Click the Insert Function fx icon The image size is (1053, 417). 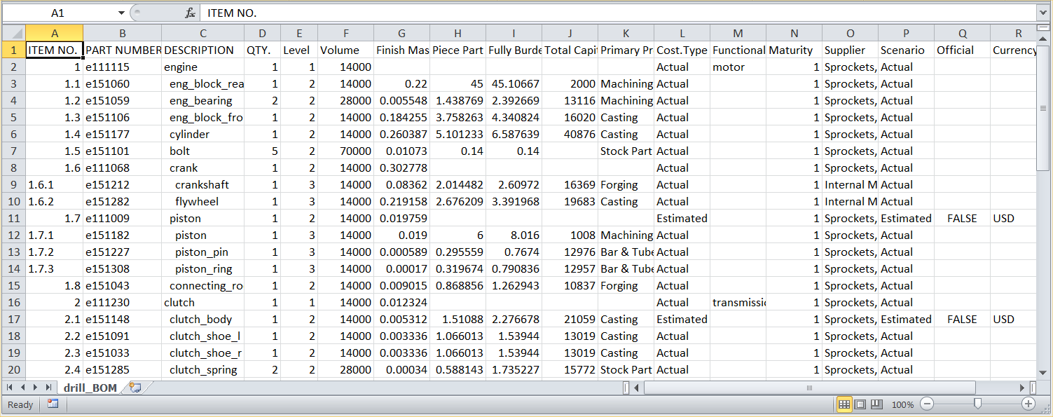(190, 13)
